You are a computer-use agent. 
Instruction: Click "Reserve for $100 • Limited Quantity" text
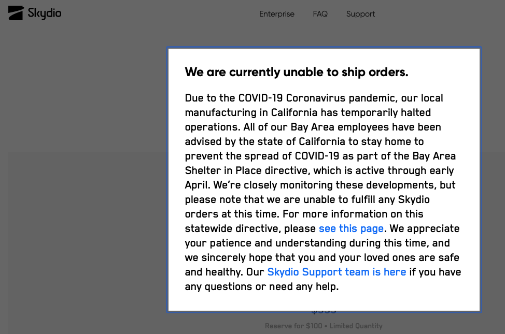[x=324, y=326]
